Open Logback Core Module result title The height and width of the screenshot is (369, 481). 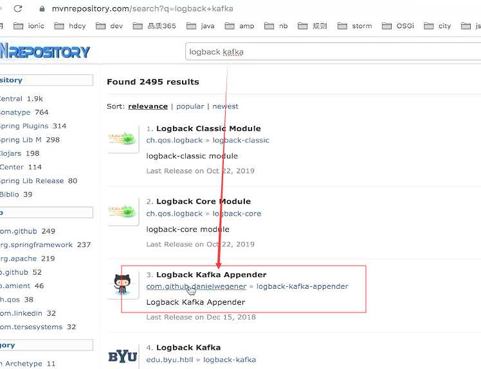[x=203, y=202]
